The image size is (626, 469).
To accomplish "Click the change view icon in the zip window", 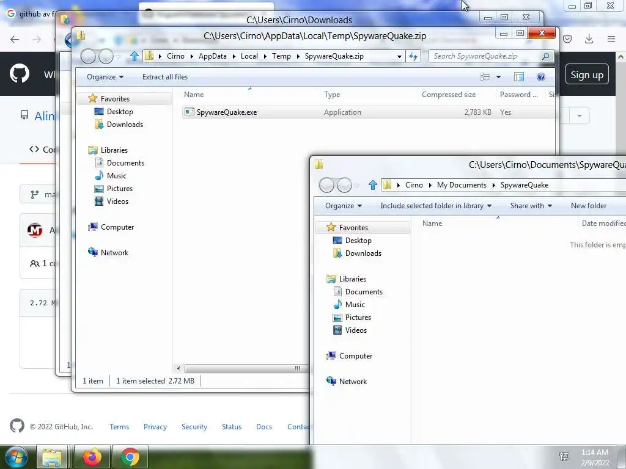I will (x=485, y=77).
